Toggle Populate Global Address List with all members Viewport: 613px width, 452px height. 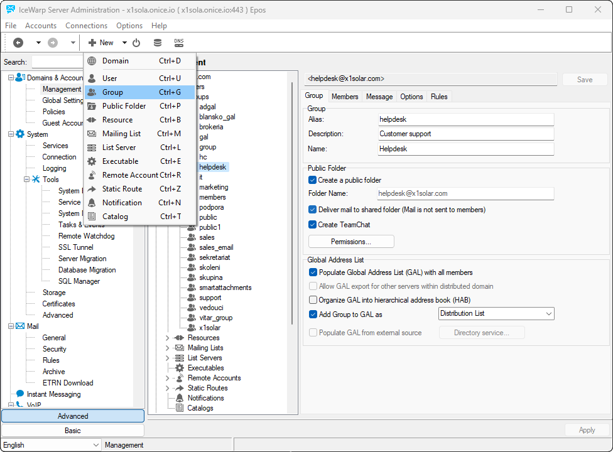tap(313, 272)
